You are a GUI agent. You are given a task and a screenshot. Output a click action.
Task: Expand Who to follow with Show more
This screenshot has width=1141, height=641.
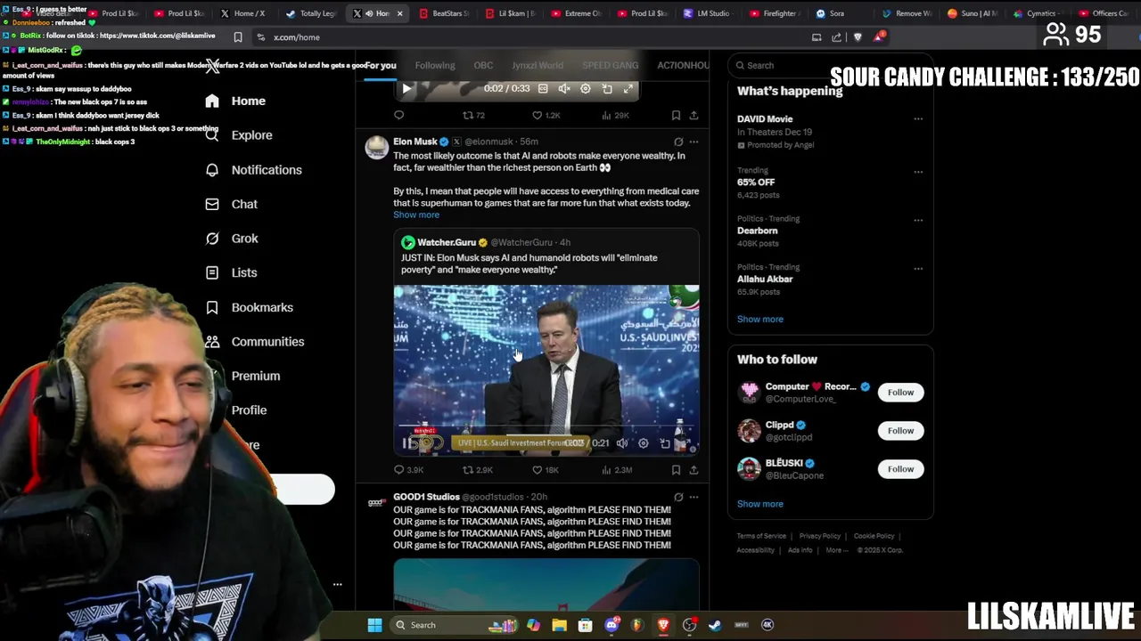point(760,504)
